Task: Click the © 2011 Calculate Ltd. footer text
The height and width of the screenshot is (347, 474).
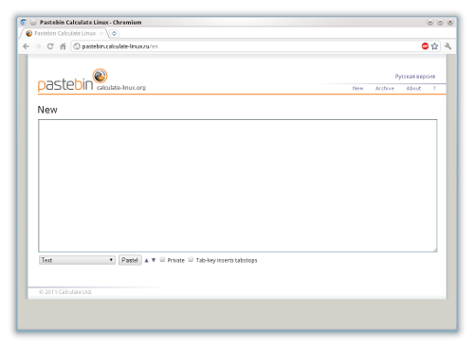Action: tap(65, 292)
